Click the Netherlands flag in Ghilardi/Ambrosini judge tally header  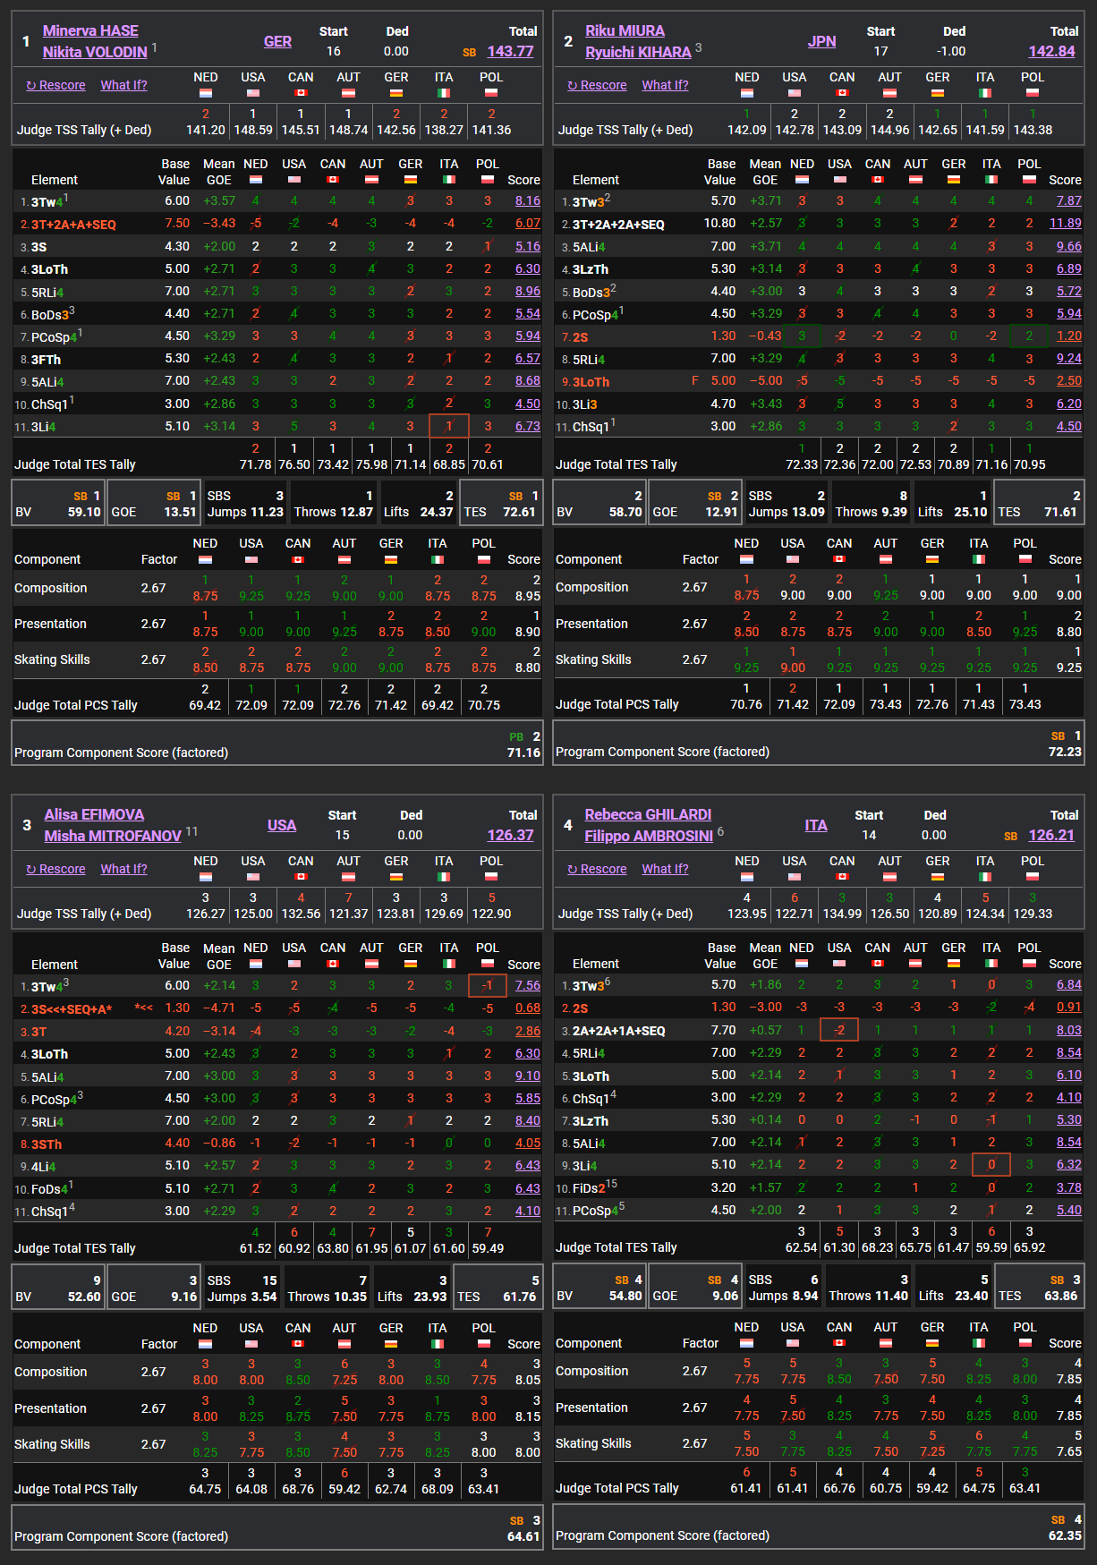click(747, 877)
